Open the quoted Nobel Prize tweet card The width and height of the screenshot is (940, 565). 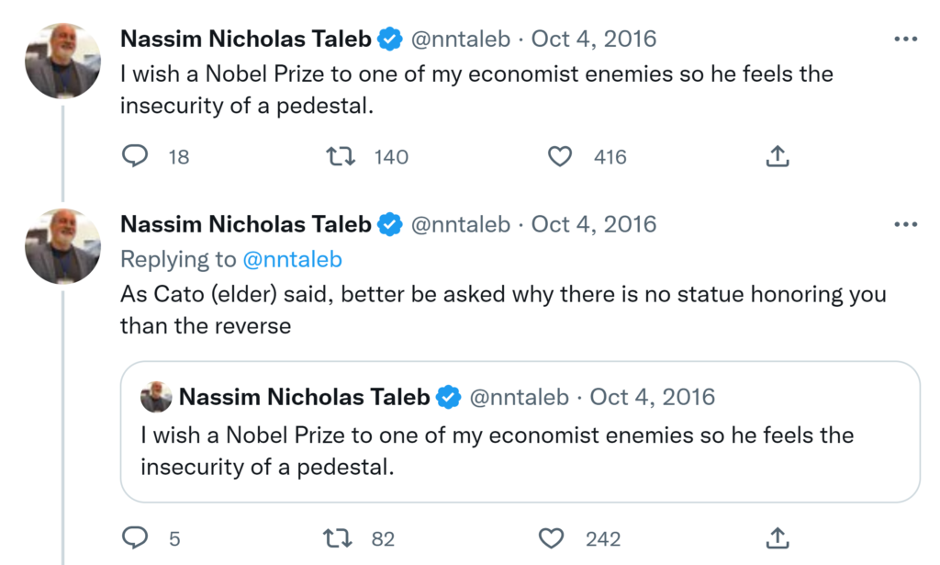point(520,450)
